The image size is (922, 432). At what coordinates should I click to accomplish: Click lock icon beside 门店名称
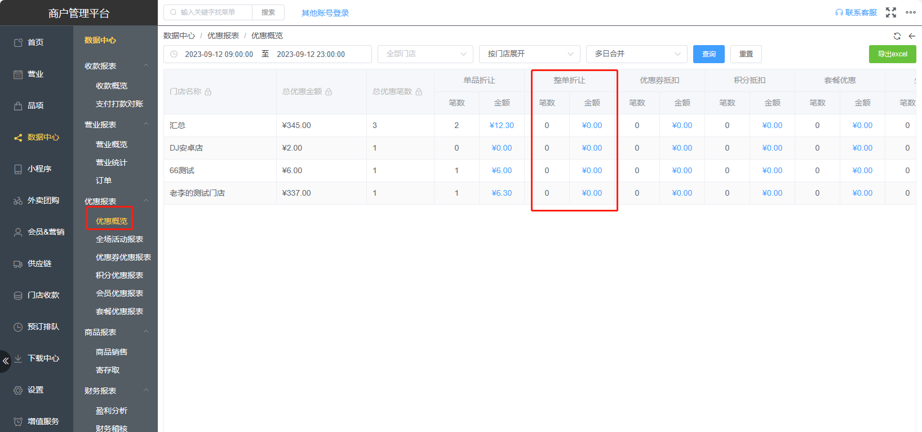pos(208,92)
